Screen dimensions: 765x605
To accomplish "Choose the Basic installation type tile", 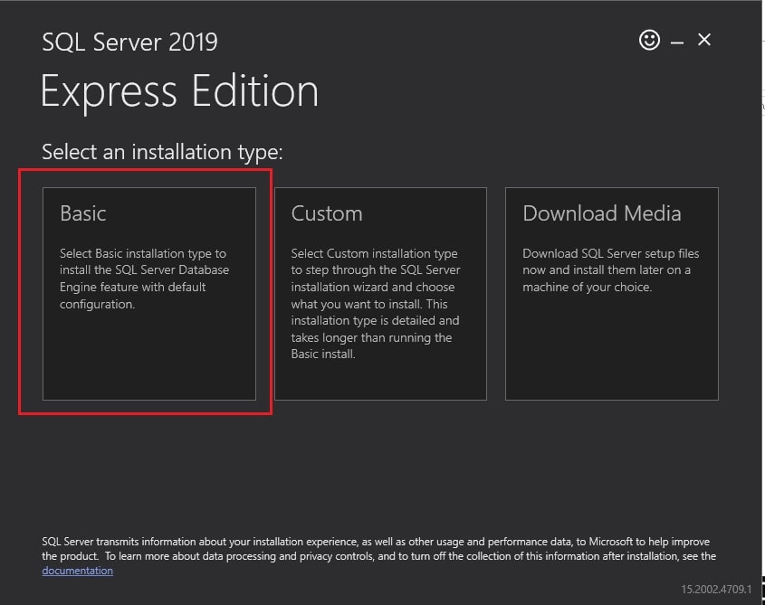I will coord(148,294).
